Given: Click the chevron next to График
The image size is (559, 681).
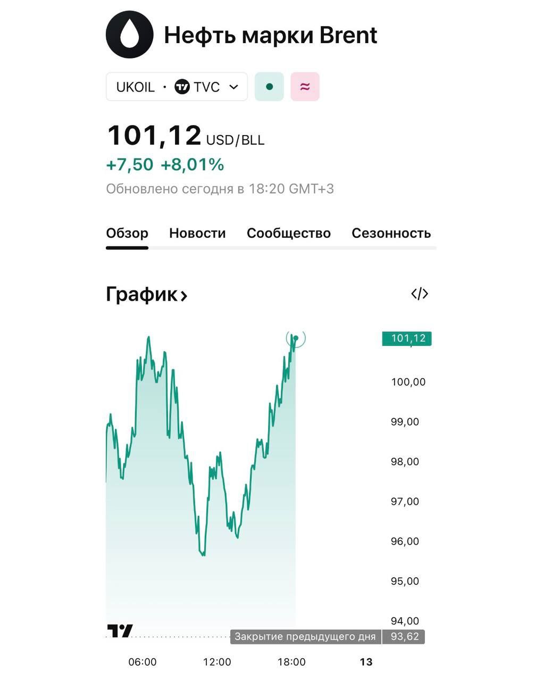Looking at the screenshot, I should (x=184, y=295).
